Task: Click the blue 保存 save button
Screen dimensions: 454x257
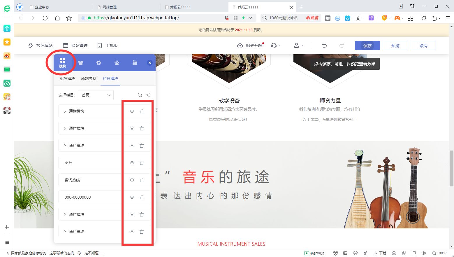Action: point(367,46)
